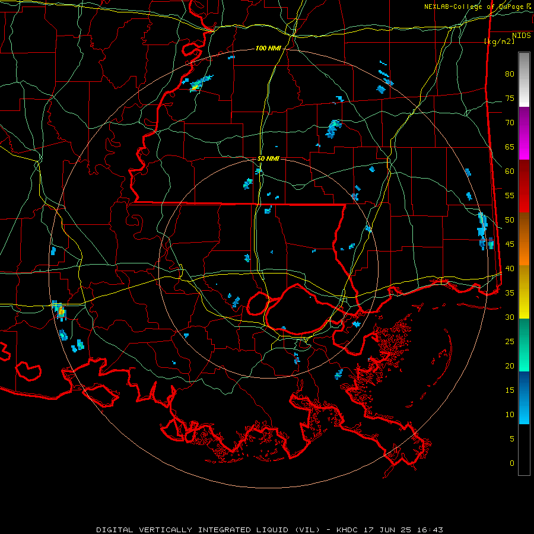This screenshot has width=534, height=534.
Task: Click the legend value 5
Action: click(x=512, y=439)
